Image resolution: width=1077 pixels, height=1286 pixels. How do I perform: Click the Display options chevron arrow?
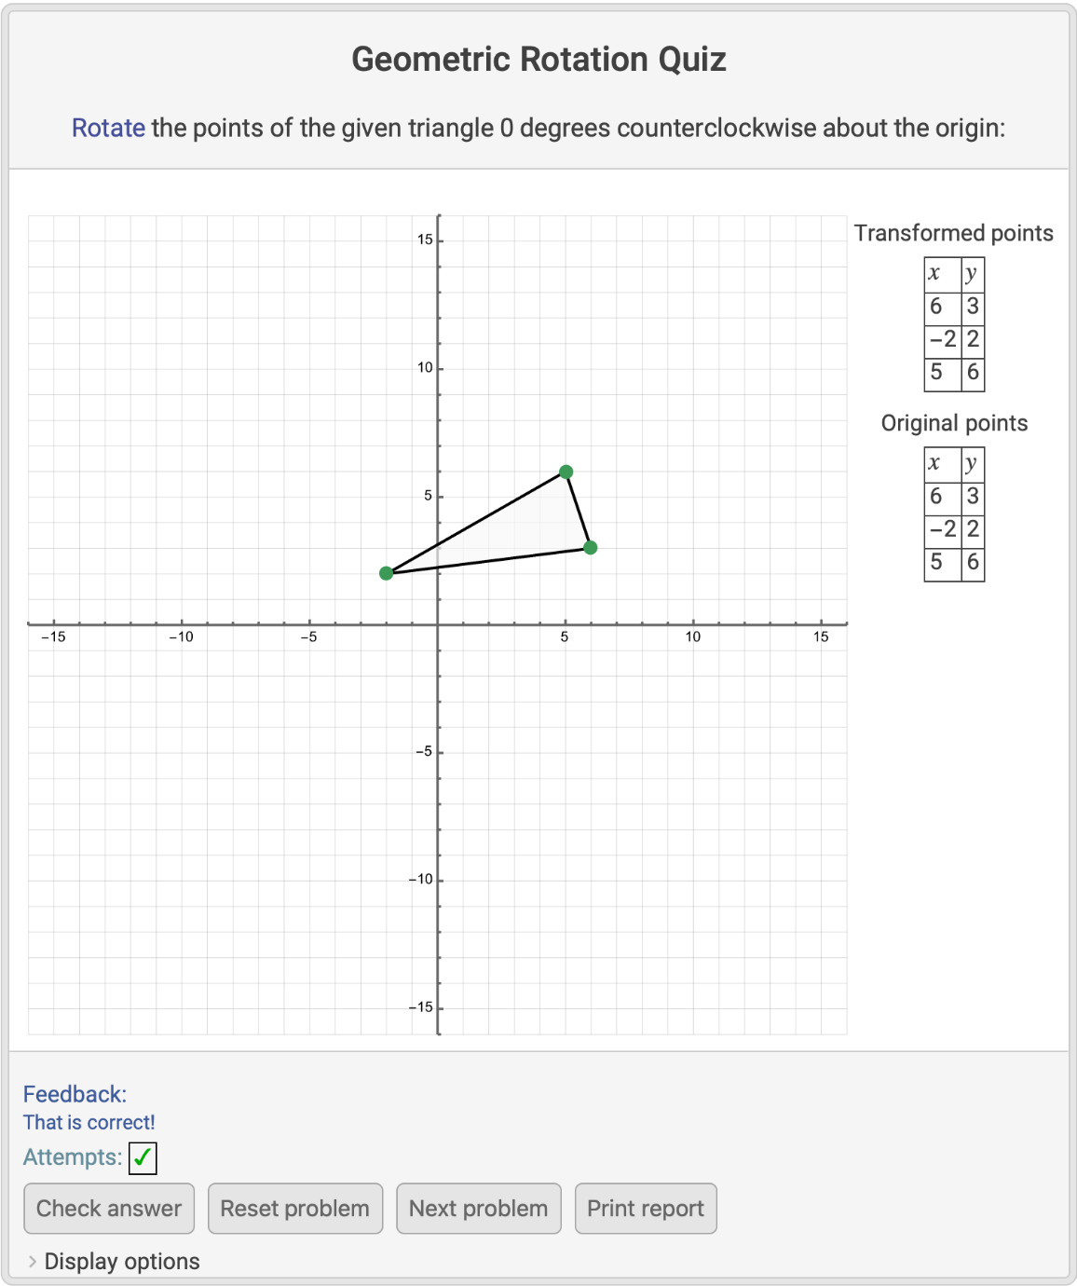click(x=33, y=1261)
